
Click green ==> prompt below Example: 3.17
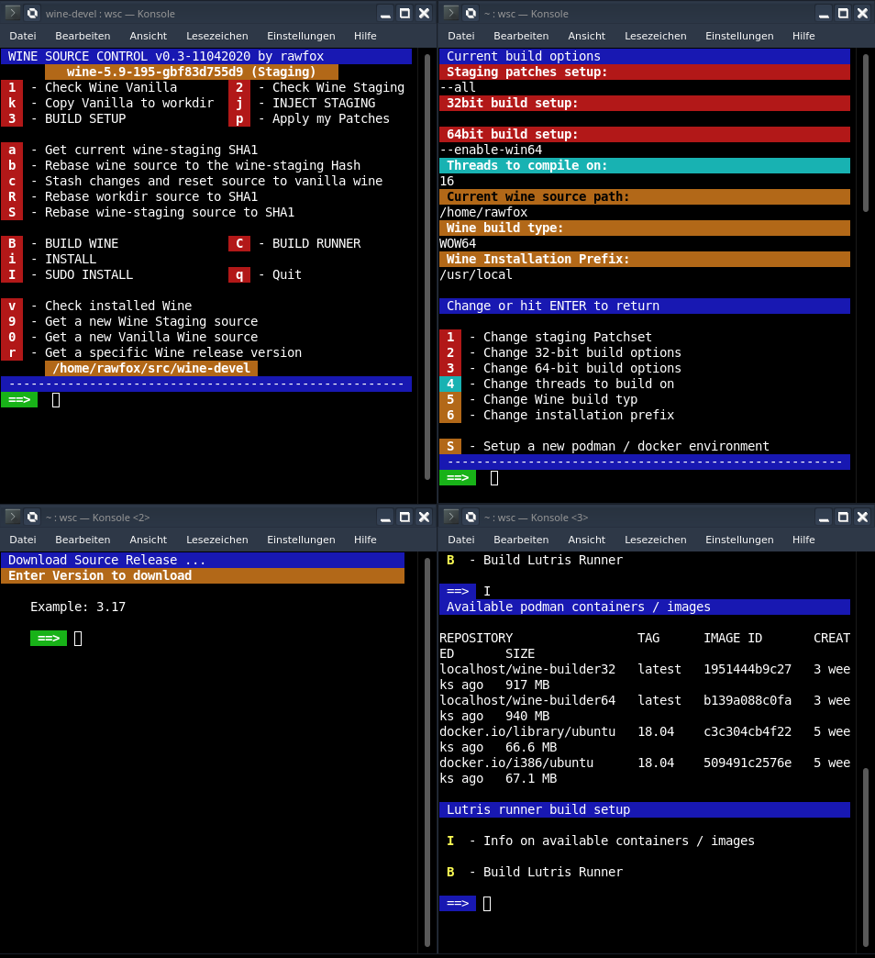click(x=49, y=639)
